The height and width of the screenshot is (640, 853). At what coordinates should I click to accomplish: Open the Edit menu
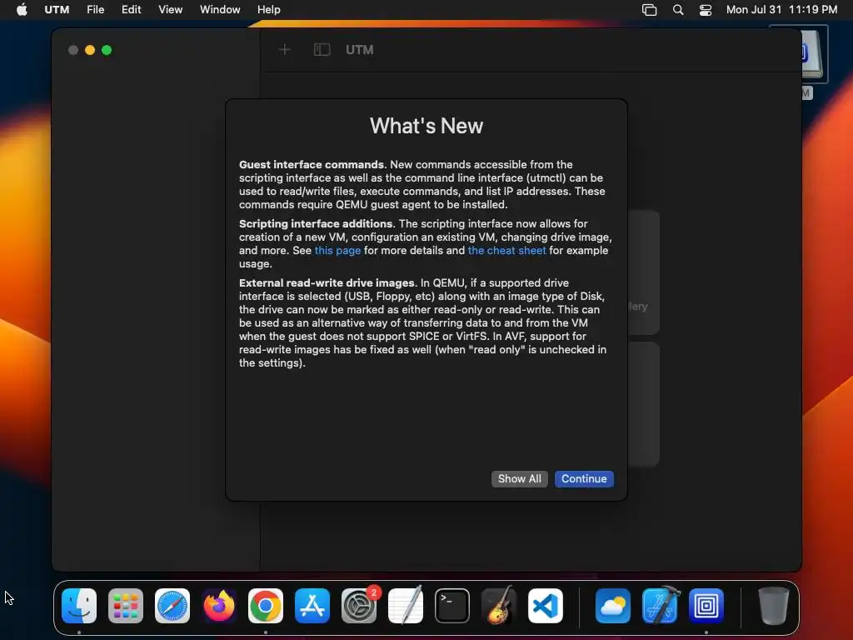pyautogui.click(x=131, y=10)
